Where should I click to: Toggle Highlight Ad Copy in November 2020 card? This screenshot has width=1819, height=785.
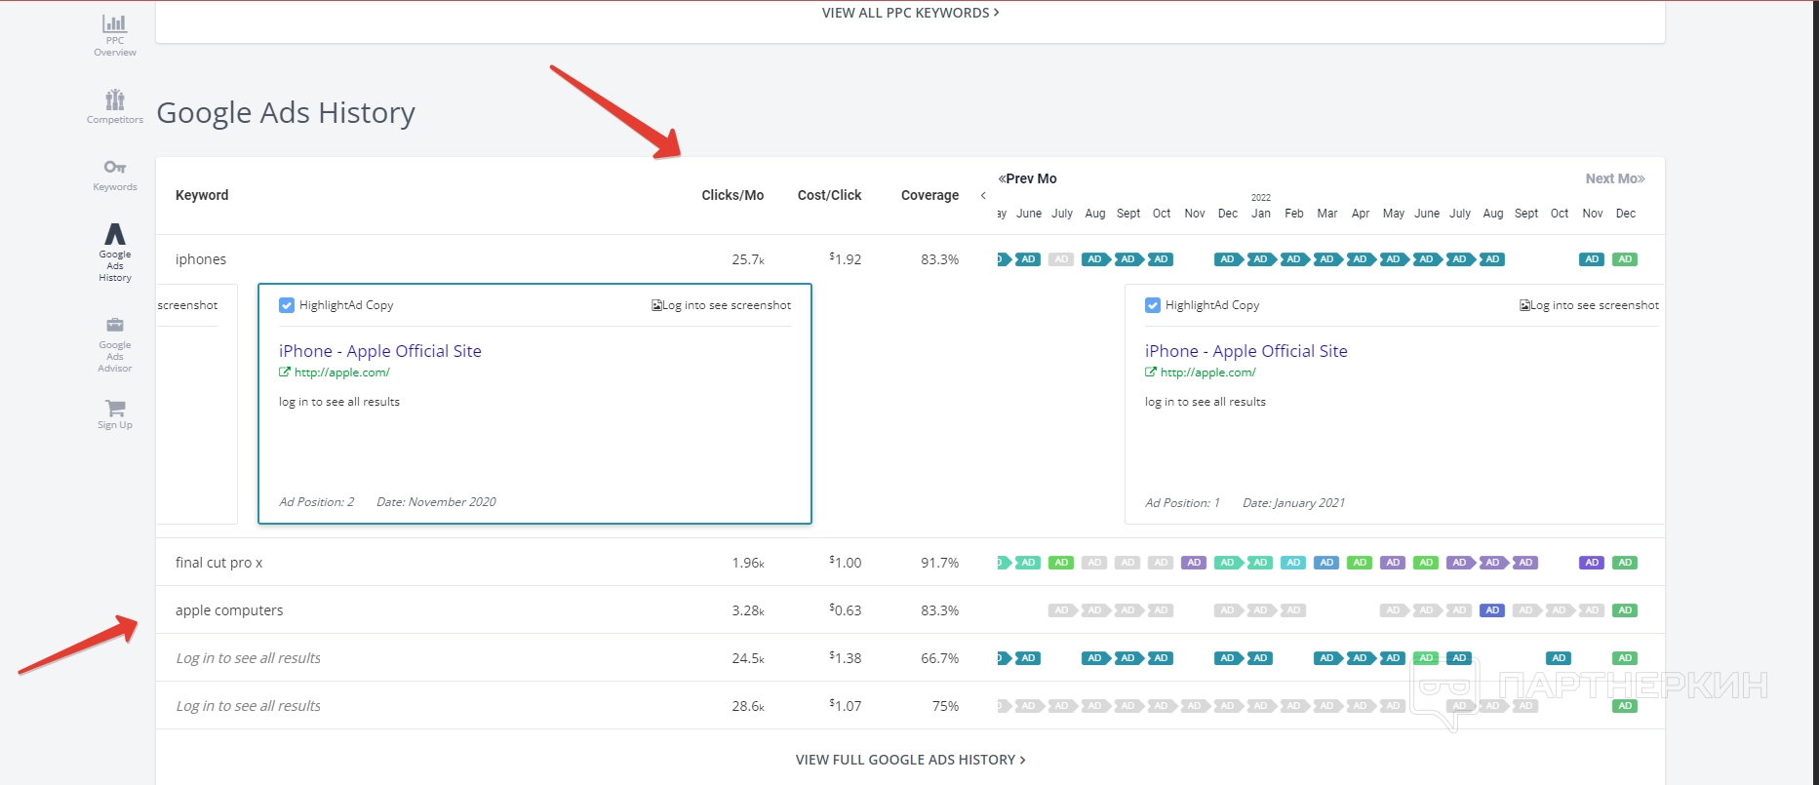click(x=287, y=305)
